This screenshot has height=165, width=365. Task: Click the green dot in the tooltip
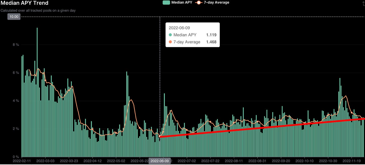[170, 35]
